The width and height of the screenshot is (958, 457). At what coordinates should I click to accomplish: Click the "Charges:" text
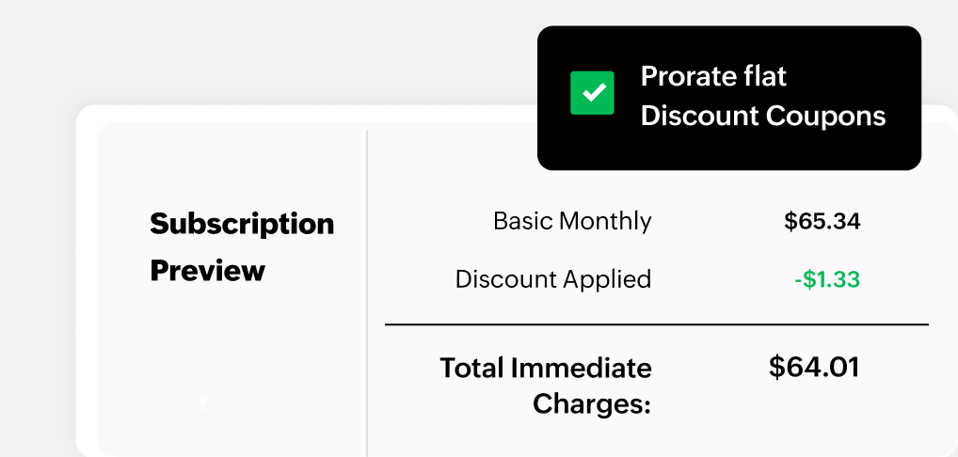tap(592, 404)
